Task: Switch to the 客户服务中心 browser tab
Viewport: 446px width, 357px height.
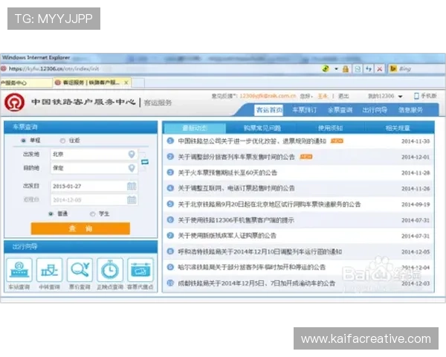Action: [x=26, y=83]
